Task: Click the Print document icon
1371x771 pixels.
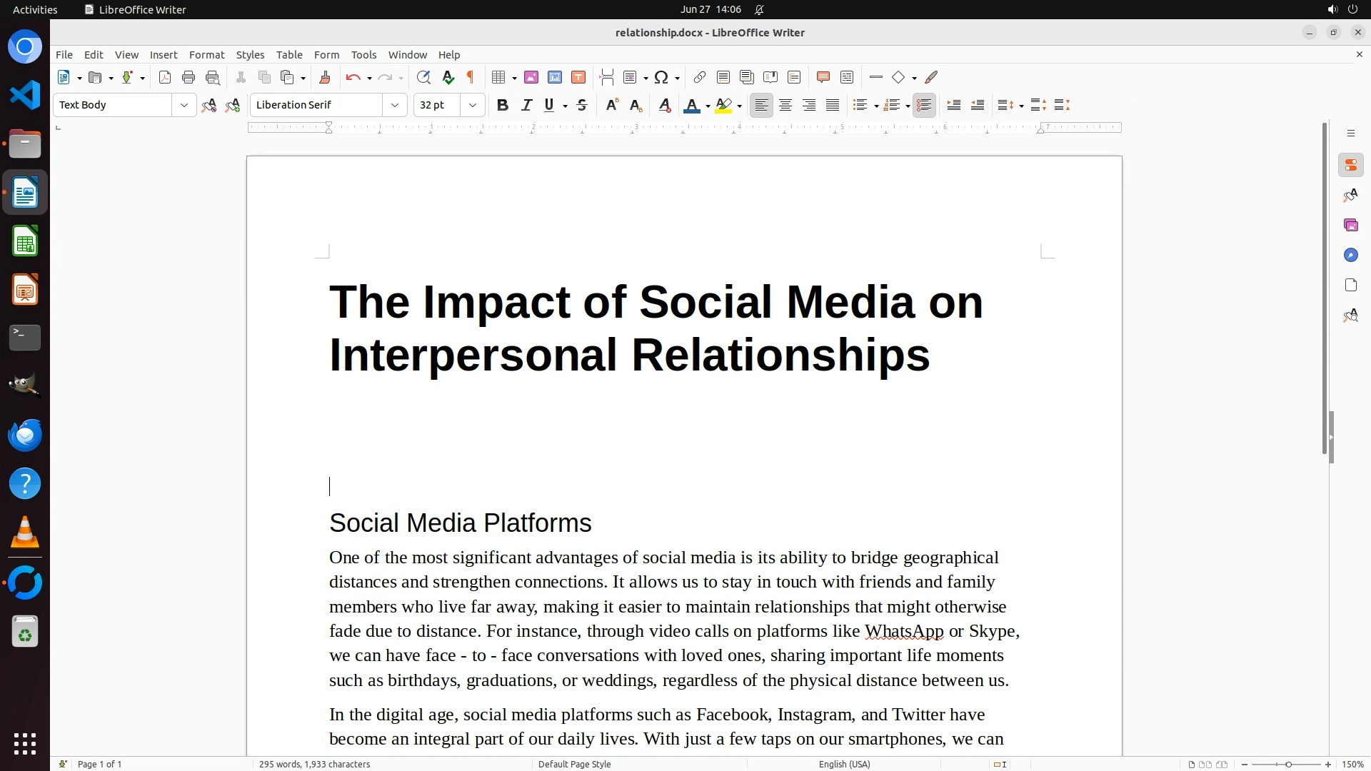Action: click(x=189, y=77)
